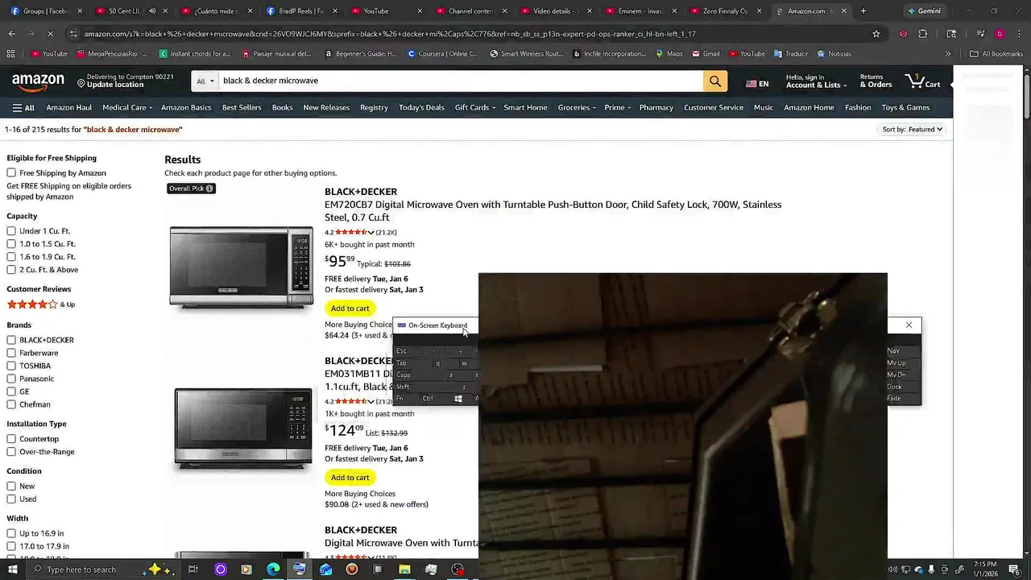The image size is (1031, 580).
Task: Click the 2+ used & new offers link
Action: click(x=390, y=505)
